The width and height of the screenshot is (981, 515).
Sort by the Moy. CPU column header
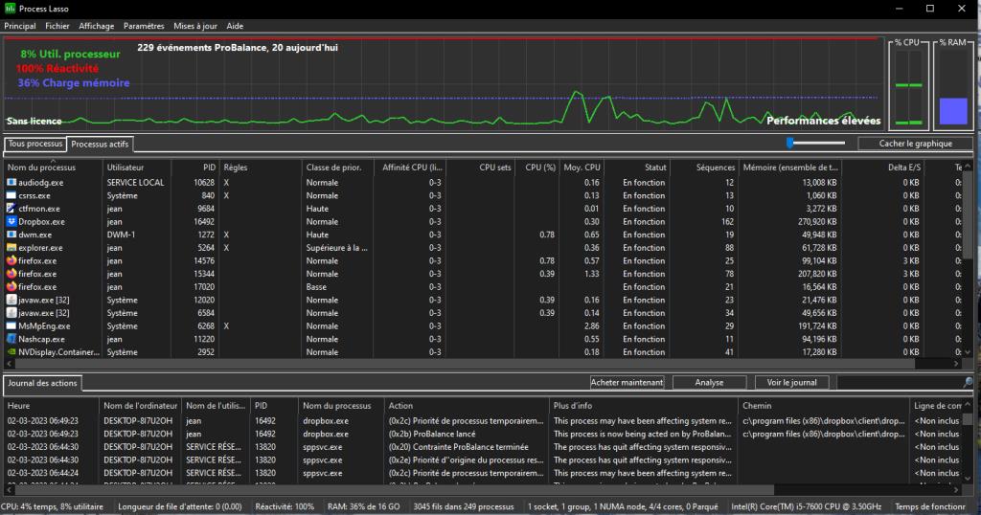(x=581, y=167)
